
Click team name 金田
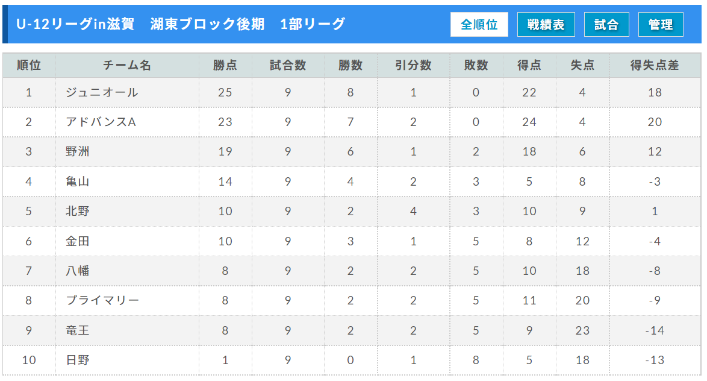[x=78, y=241]
